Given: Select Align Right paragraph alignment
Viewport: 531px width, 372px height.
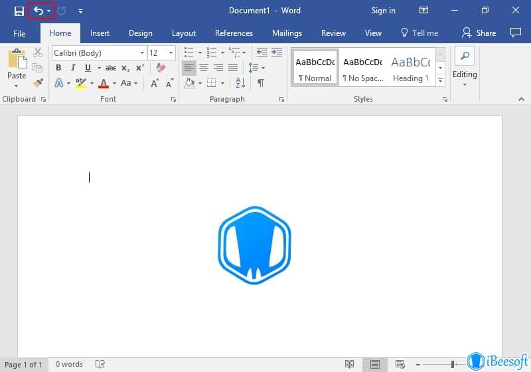Looking at the screenshot, I should coord(218,68).
